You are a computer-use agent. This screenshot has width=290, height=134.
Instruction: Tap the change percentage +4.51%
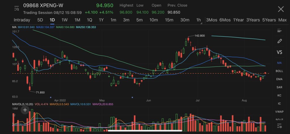[106, 12]
